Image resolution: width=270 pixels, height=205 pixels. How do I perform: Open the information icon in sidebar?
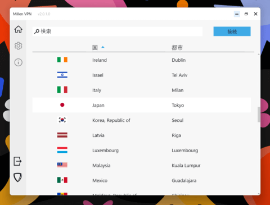pyautogui.click(x=19, y=62)
